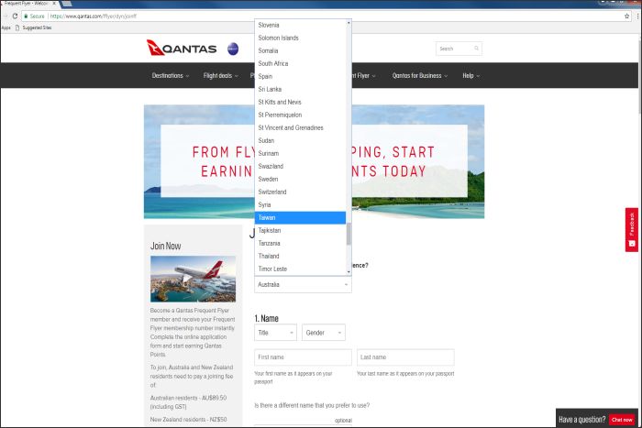The height and width of the screenshot is (428, 642).
Task: Pick St Kitts and Nevis option
Action: click(x=300, y=102)
